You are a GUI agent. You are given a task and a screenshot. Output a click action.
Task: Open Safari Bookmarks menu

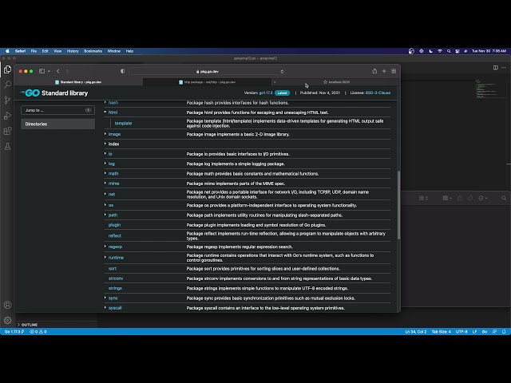pyautogui.click(x=93, y=51)
